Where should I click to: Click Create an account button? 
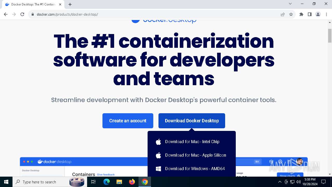pyautogui.click(x=128, y=121)
